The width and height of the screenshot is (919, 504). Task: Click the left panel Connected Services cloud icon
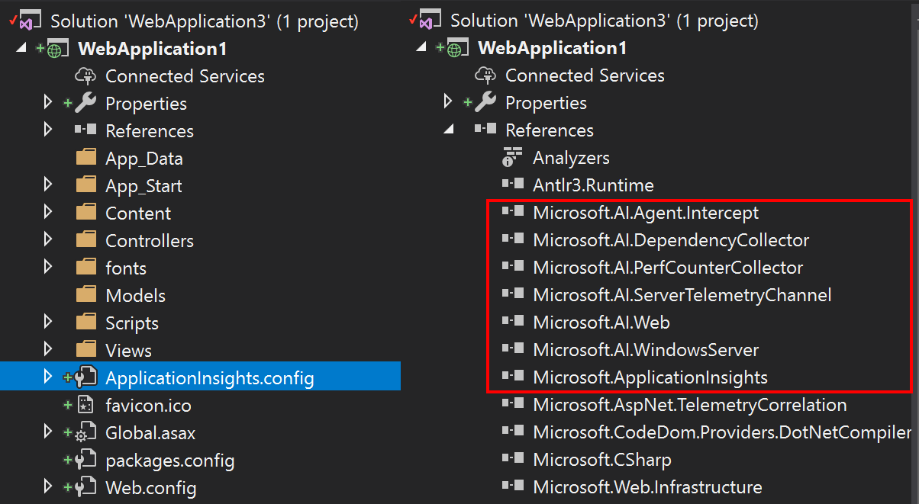[85, 76]
